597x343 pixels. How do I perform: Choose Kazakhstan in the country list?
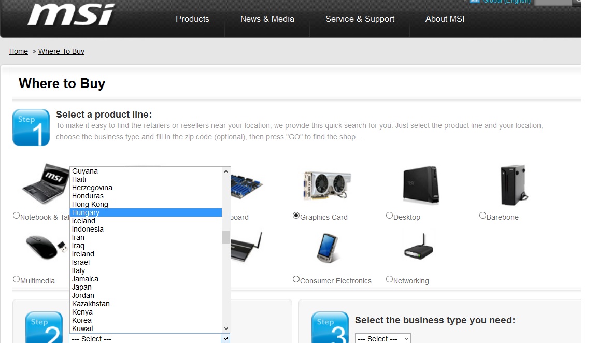tap(146, 304)
